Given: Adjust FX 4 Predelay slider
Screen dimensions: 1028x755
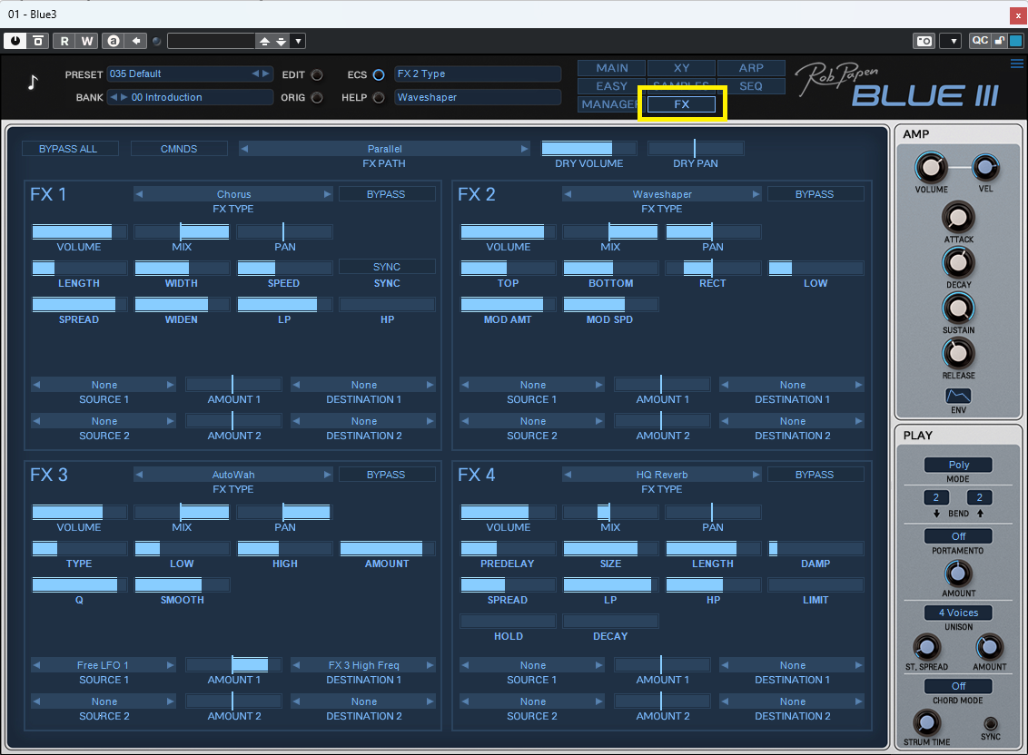Looking at the screenshot, I should tap(509, 548).
